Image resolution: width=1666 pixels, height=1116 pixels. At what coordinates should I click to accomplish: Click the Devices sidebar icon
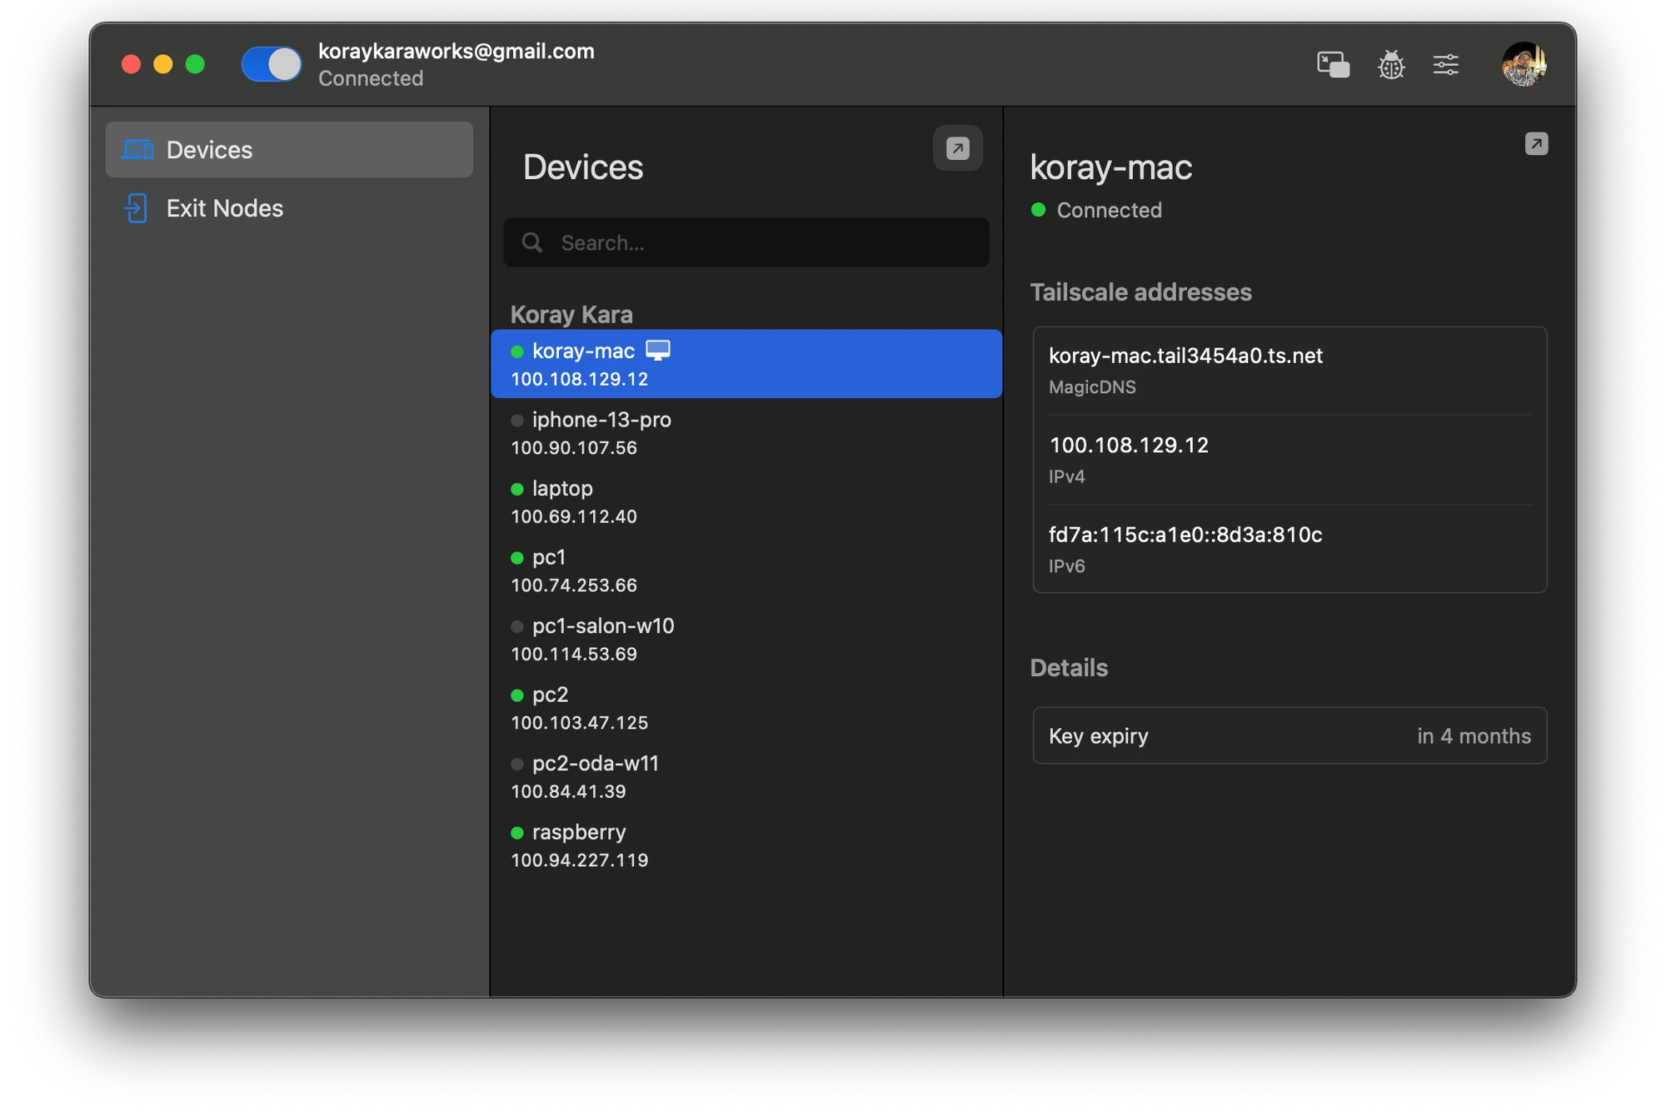point(137,150)
